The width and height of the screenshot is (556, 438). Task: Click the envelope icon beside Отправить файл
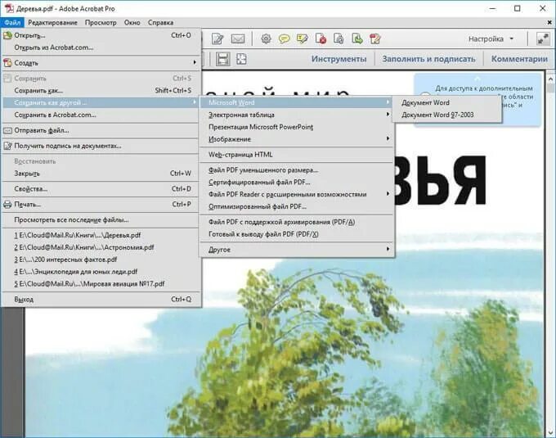tap(7, 131)
